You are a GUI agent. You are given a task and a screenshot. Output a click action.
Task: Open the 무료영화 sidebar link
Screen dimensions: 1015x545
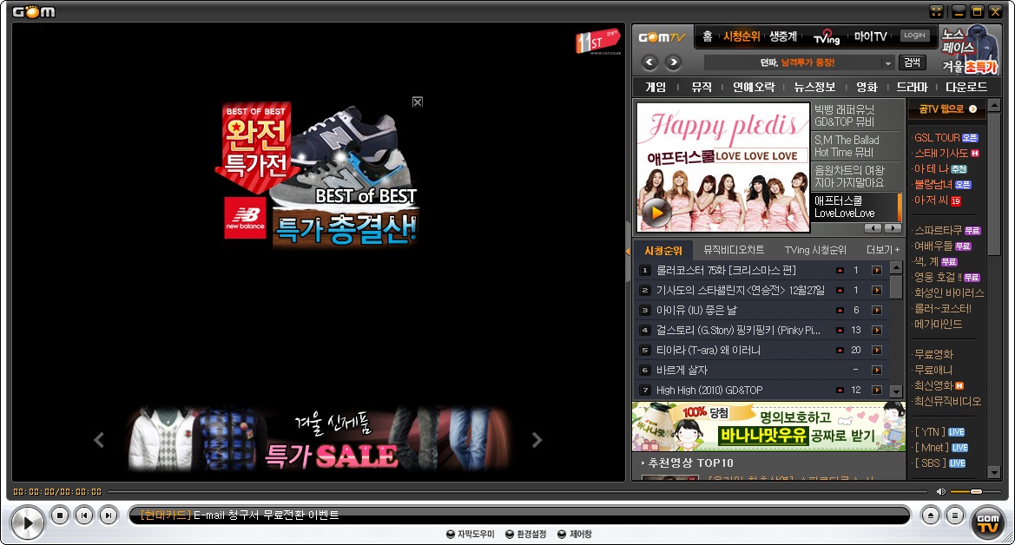933,354
